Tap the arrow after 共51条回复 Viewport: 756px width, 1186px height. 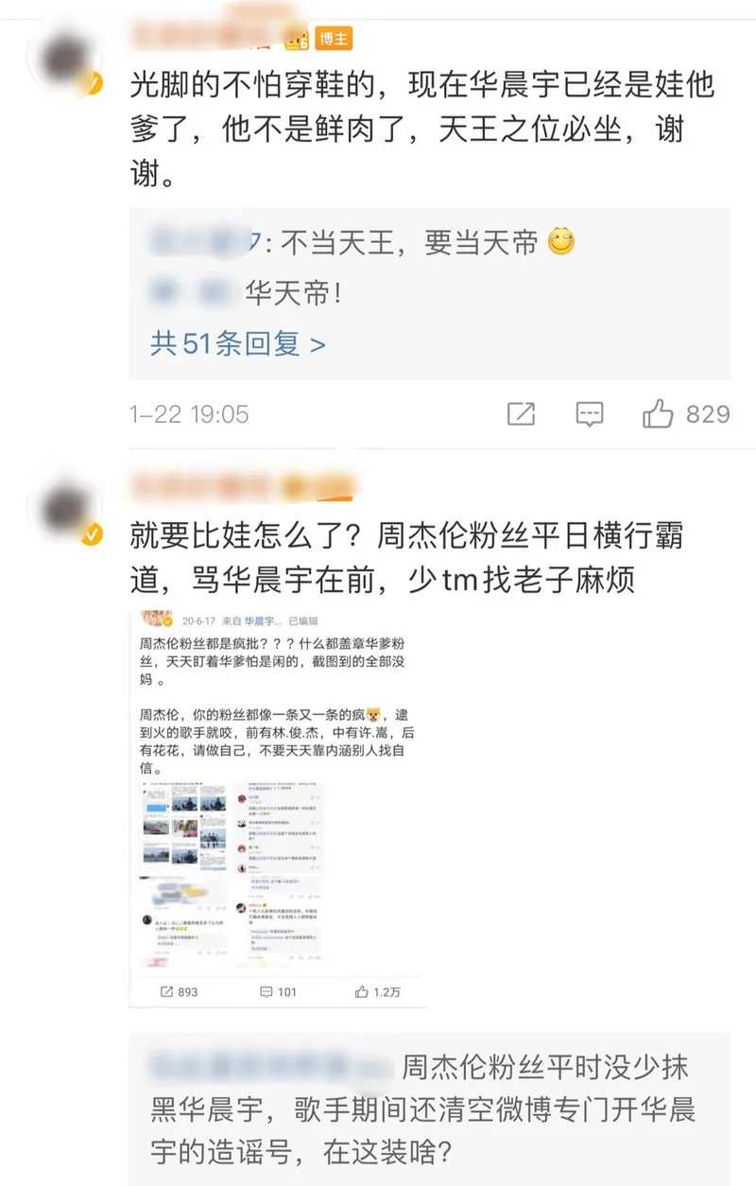(x=318, y=345)
